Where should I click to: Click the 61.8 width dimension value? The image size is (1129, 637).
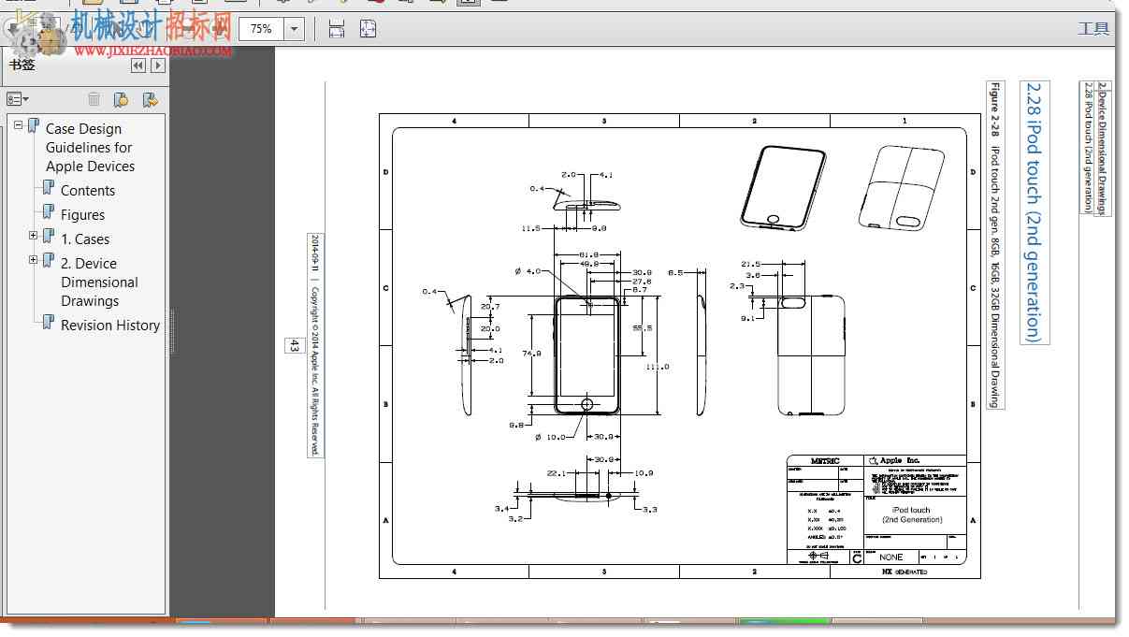point(588,253)
